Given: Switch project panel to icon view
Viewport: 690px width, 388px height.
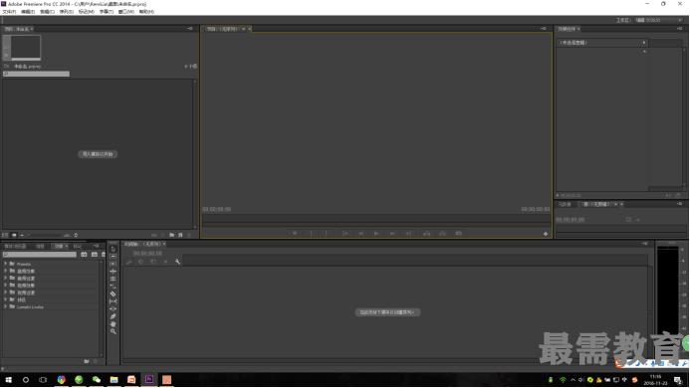Looking at the screenshot, I should pyautogui.click(x=14, y=236).
